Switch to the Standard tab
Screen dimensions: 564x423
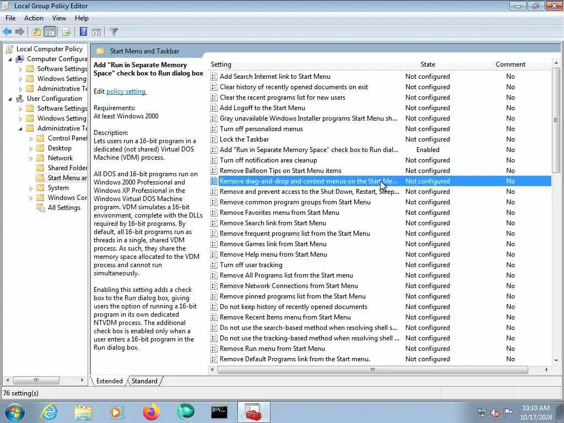coord(144,381)
